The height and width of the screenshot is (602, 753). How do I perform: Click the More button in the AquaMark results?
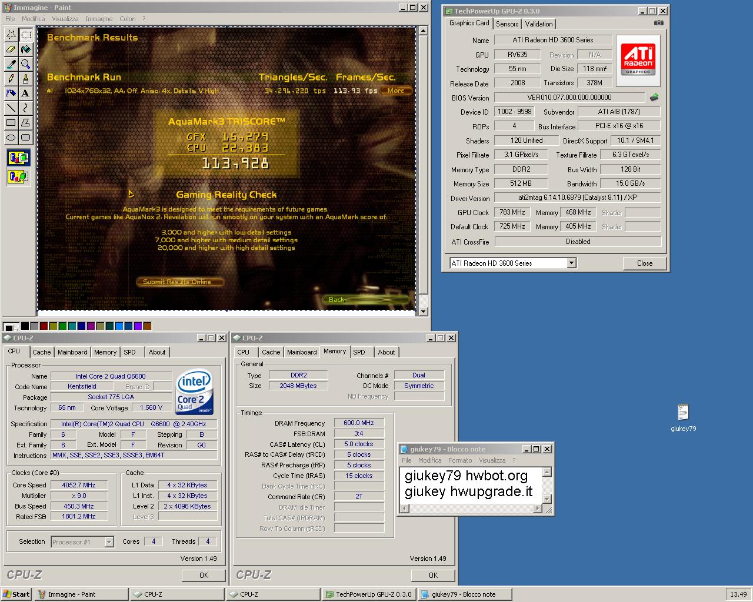(x=396, y=91)
